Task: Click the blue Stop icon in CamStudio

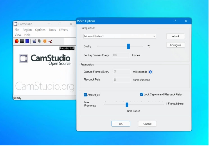Action: [27, 41]
